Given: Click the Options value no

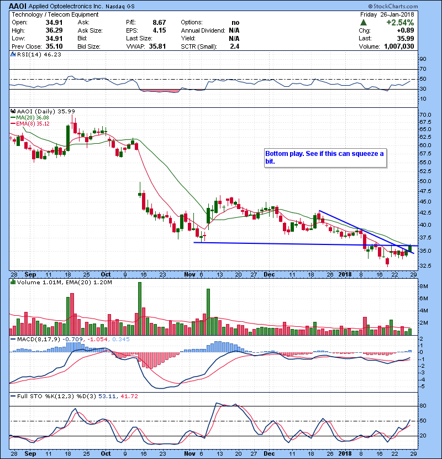Looking at the screenshot, I should (235, 23).
